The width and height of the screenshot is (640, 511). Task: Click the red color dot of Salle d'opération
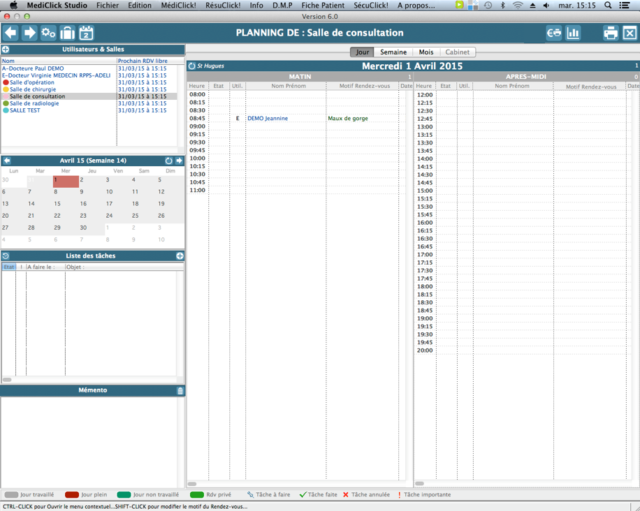pyautogui.click(x=6, y=82)
